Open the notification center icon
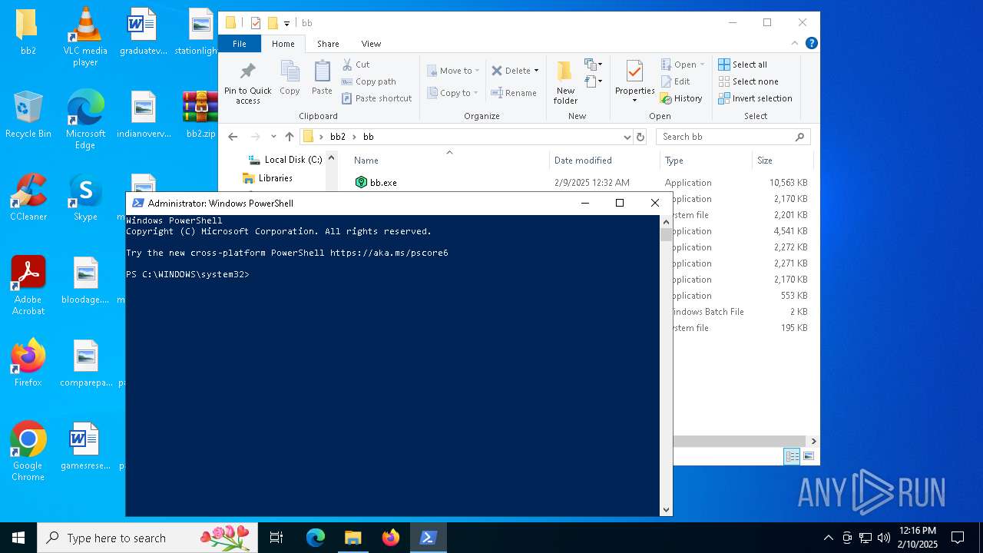Viewport: 983px width, 553px height. pos(958,538)
